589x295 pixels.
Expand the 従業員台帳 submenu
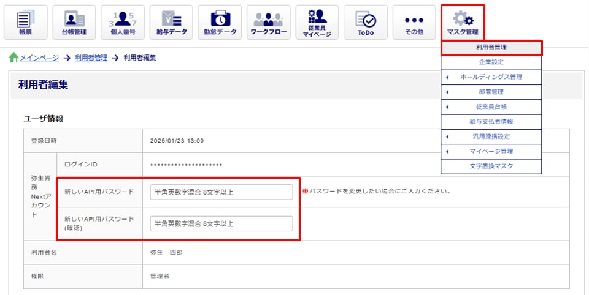click(x=491, y=106)
